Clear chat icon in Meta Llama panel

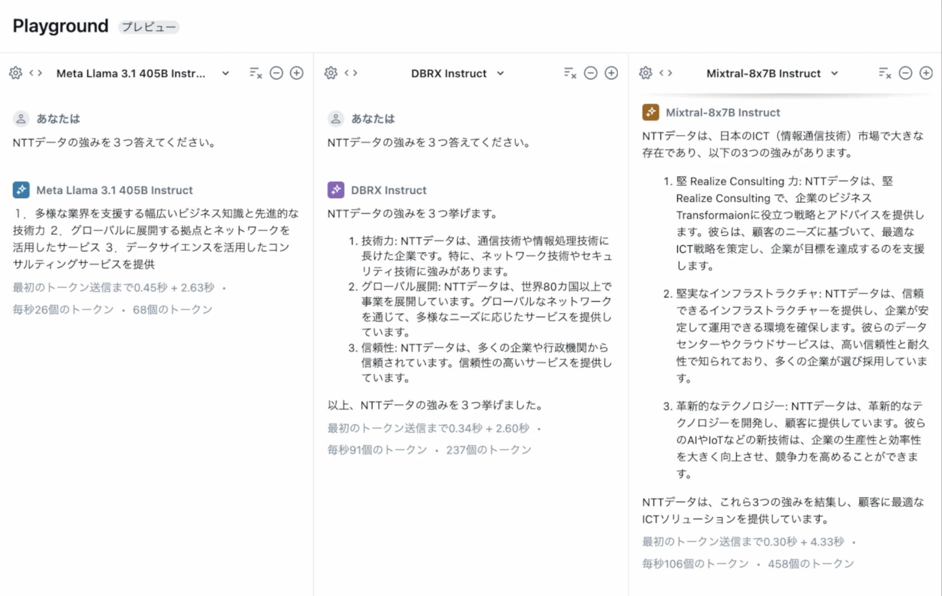point(256,73)
